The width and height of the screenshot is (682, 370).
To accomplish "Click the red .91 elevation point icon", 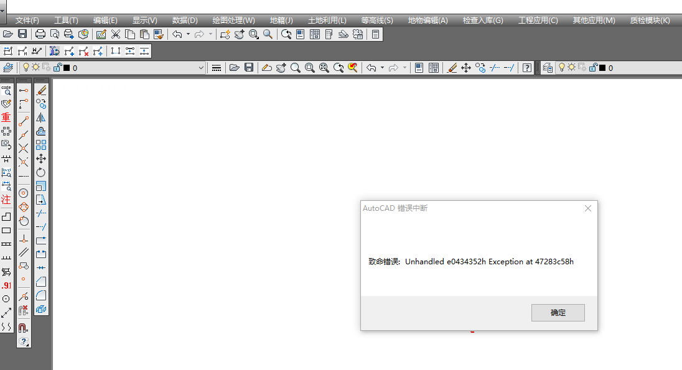I will [6, 285].
